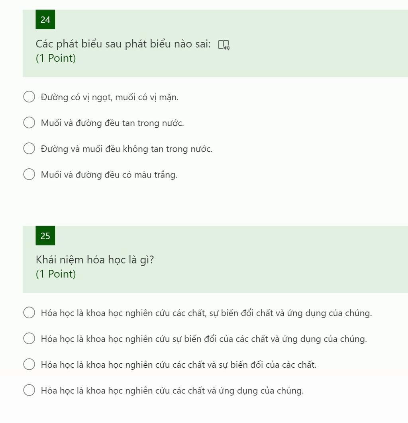Pick radio 'Muối và đường đều có màu trắng'
Viewport: 408px width, 423px height.
click(x=29, y=175)
